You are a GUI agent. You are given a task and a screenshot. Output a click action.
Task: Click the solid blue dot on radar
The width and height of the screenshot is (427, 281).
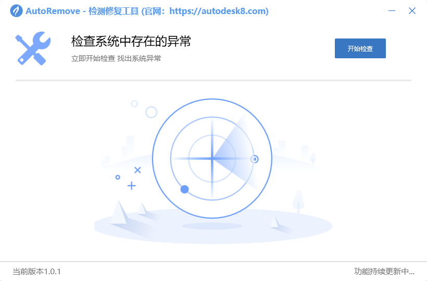(185, 189)
